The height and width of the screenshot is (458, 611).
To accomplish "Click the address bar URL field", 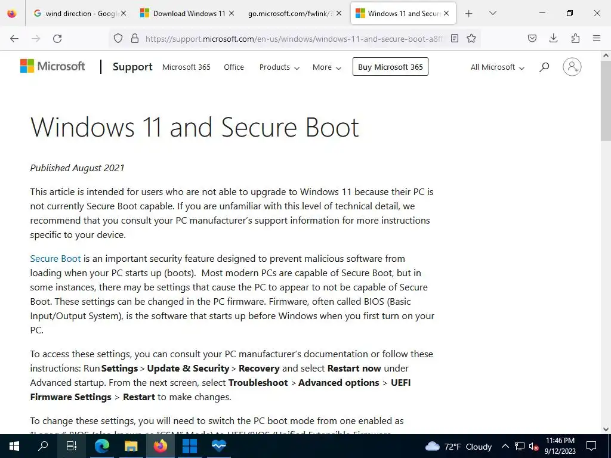I will pyautogui.click(x=294, y=38).
